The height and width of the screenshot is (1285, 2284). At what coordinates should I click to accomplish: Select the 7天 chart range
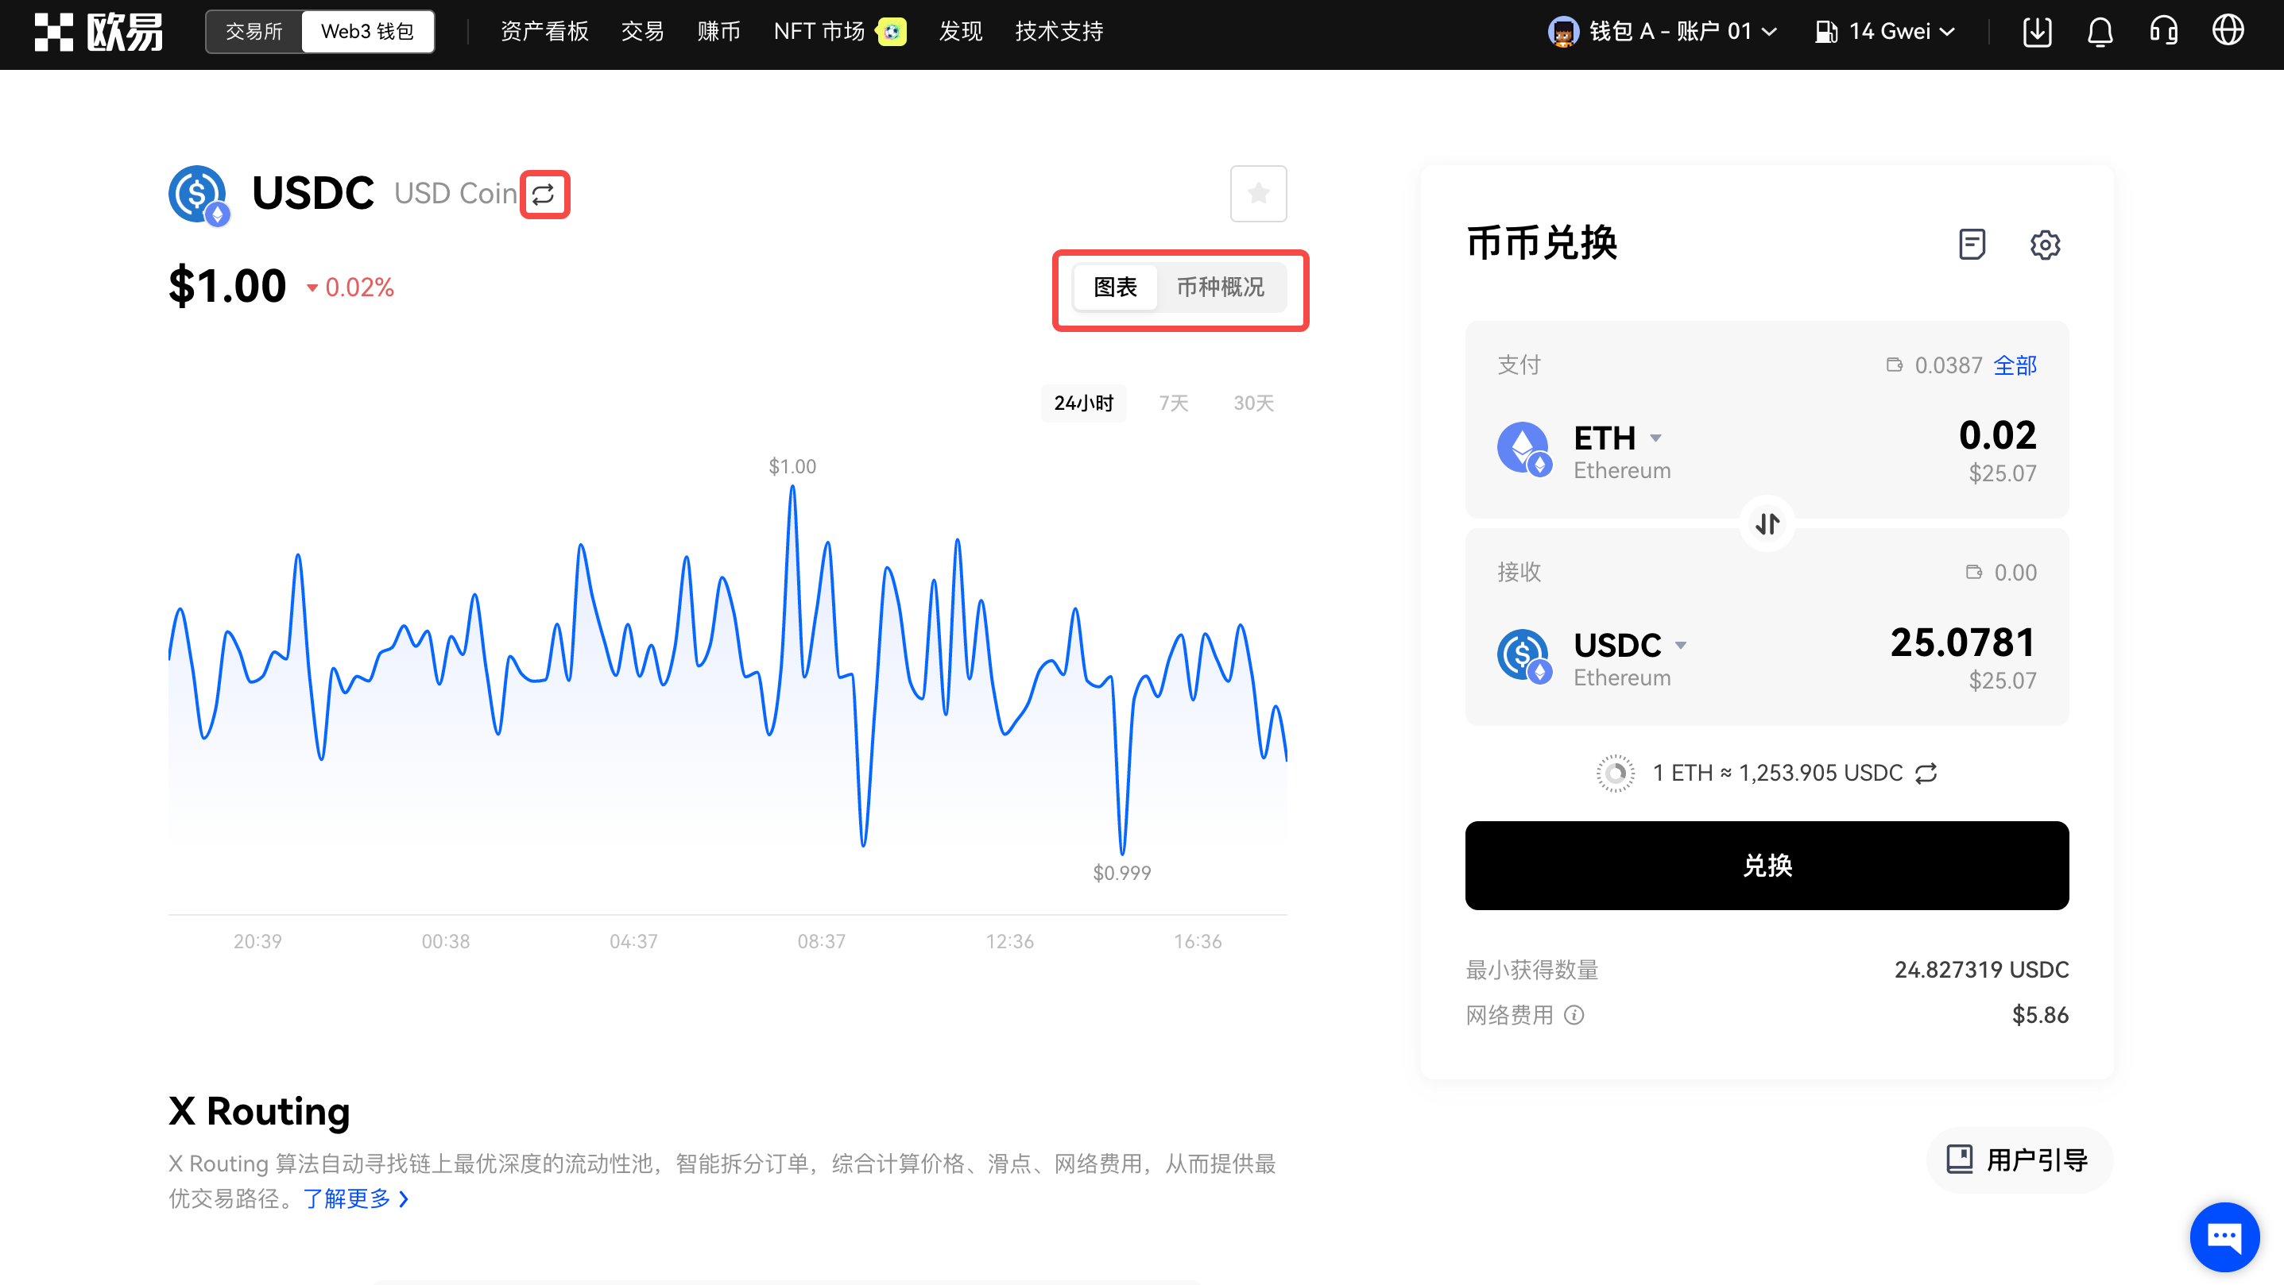pos(1173,403)
